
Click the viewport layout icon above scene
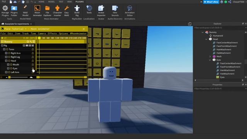(x=189, y=24)
